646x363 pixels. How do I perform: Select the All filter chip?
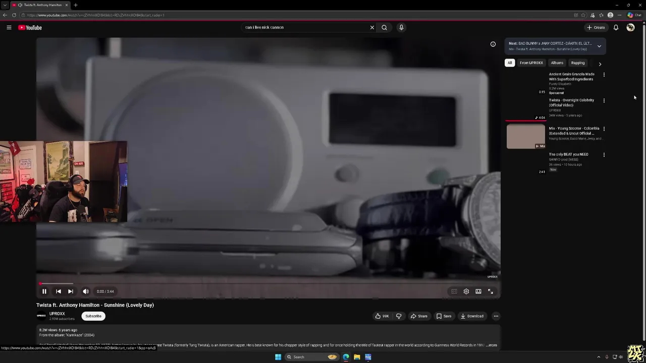click(510, 63)
